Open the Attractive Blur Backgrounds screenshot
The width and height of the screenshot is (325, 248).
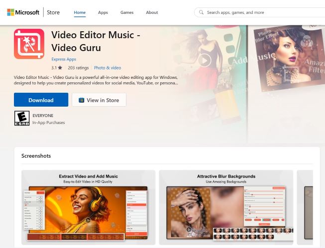pyautogui.click(x=226, y=207)
